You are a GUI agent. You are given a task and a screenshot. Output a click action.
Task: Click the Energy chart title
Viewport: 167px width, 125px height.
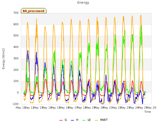[x=83, y=3]
